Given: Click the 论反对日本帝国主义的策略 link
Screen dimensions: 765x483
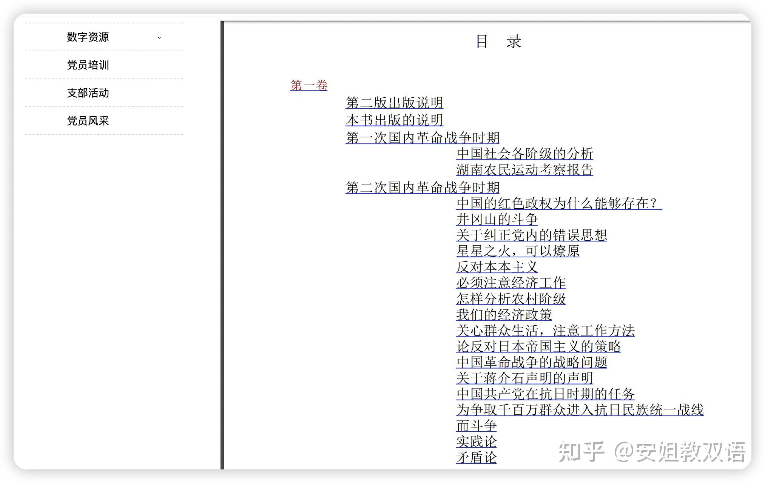Looking at the screenshot, I should [538, 346].
